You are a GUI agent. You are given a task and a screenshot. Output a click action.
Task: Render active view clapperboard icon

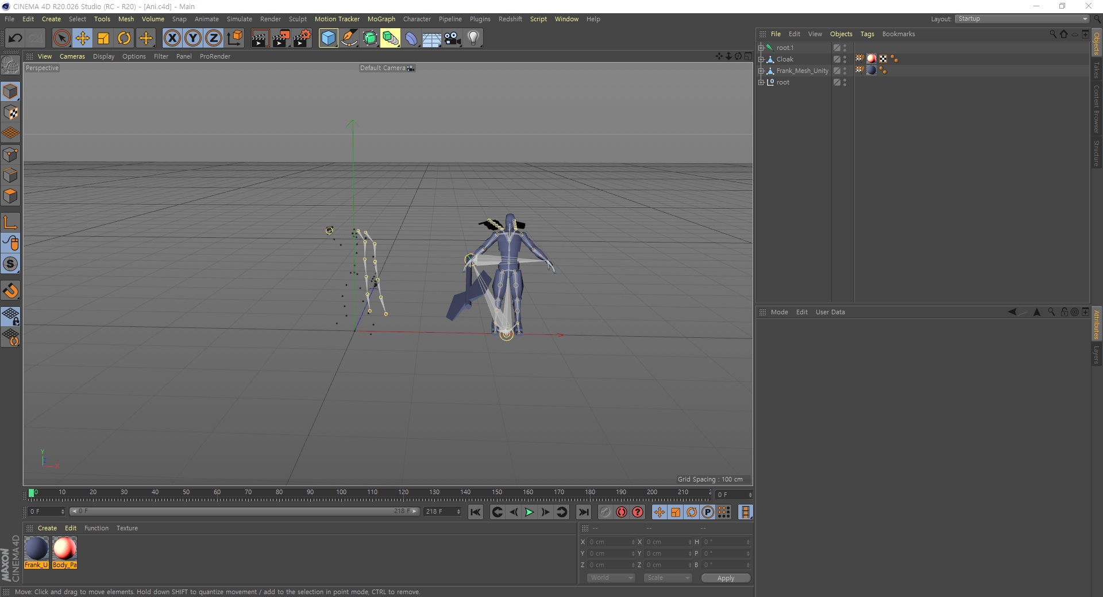[260, 38]
